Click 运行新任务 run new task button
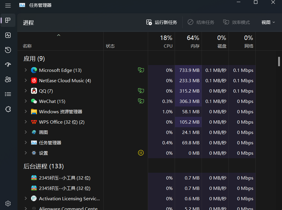 161,22
